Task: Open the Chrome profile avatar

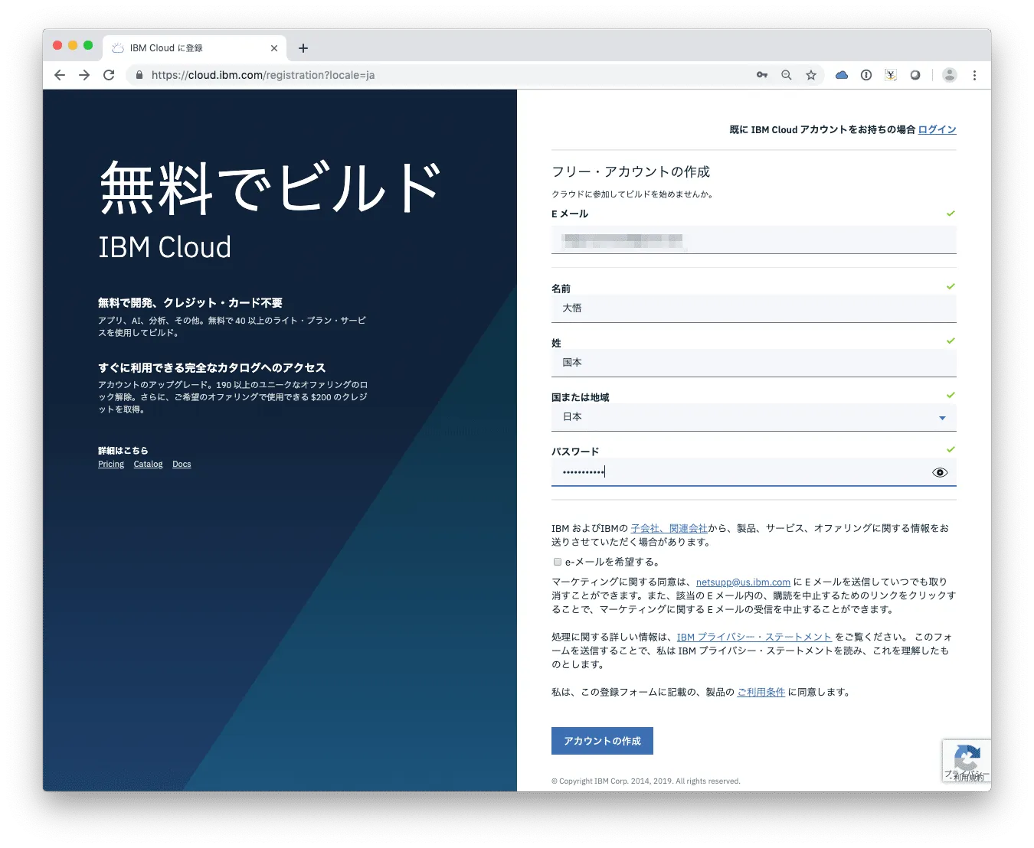Action: click(x=950, y=75)
